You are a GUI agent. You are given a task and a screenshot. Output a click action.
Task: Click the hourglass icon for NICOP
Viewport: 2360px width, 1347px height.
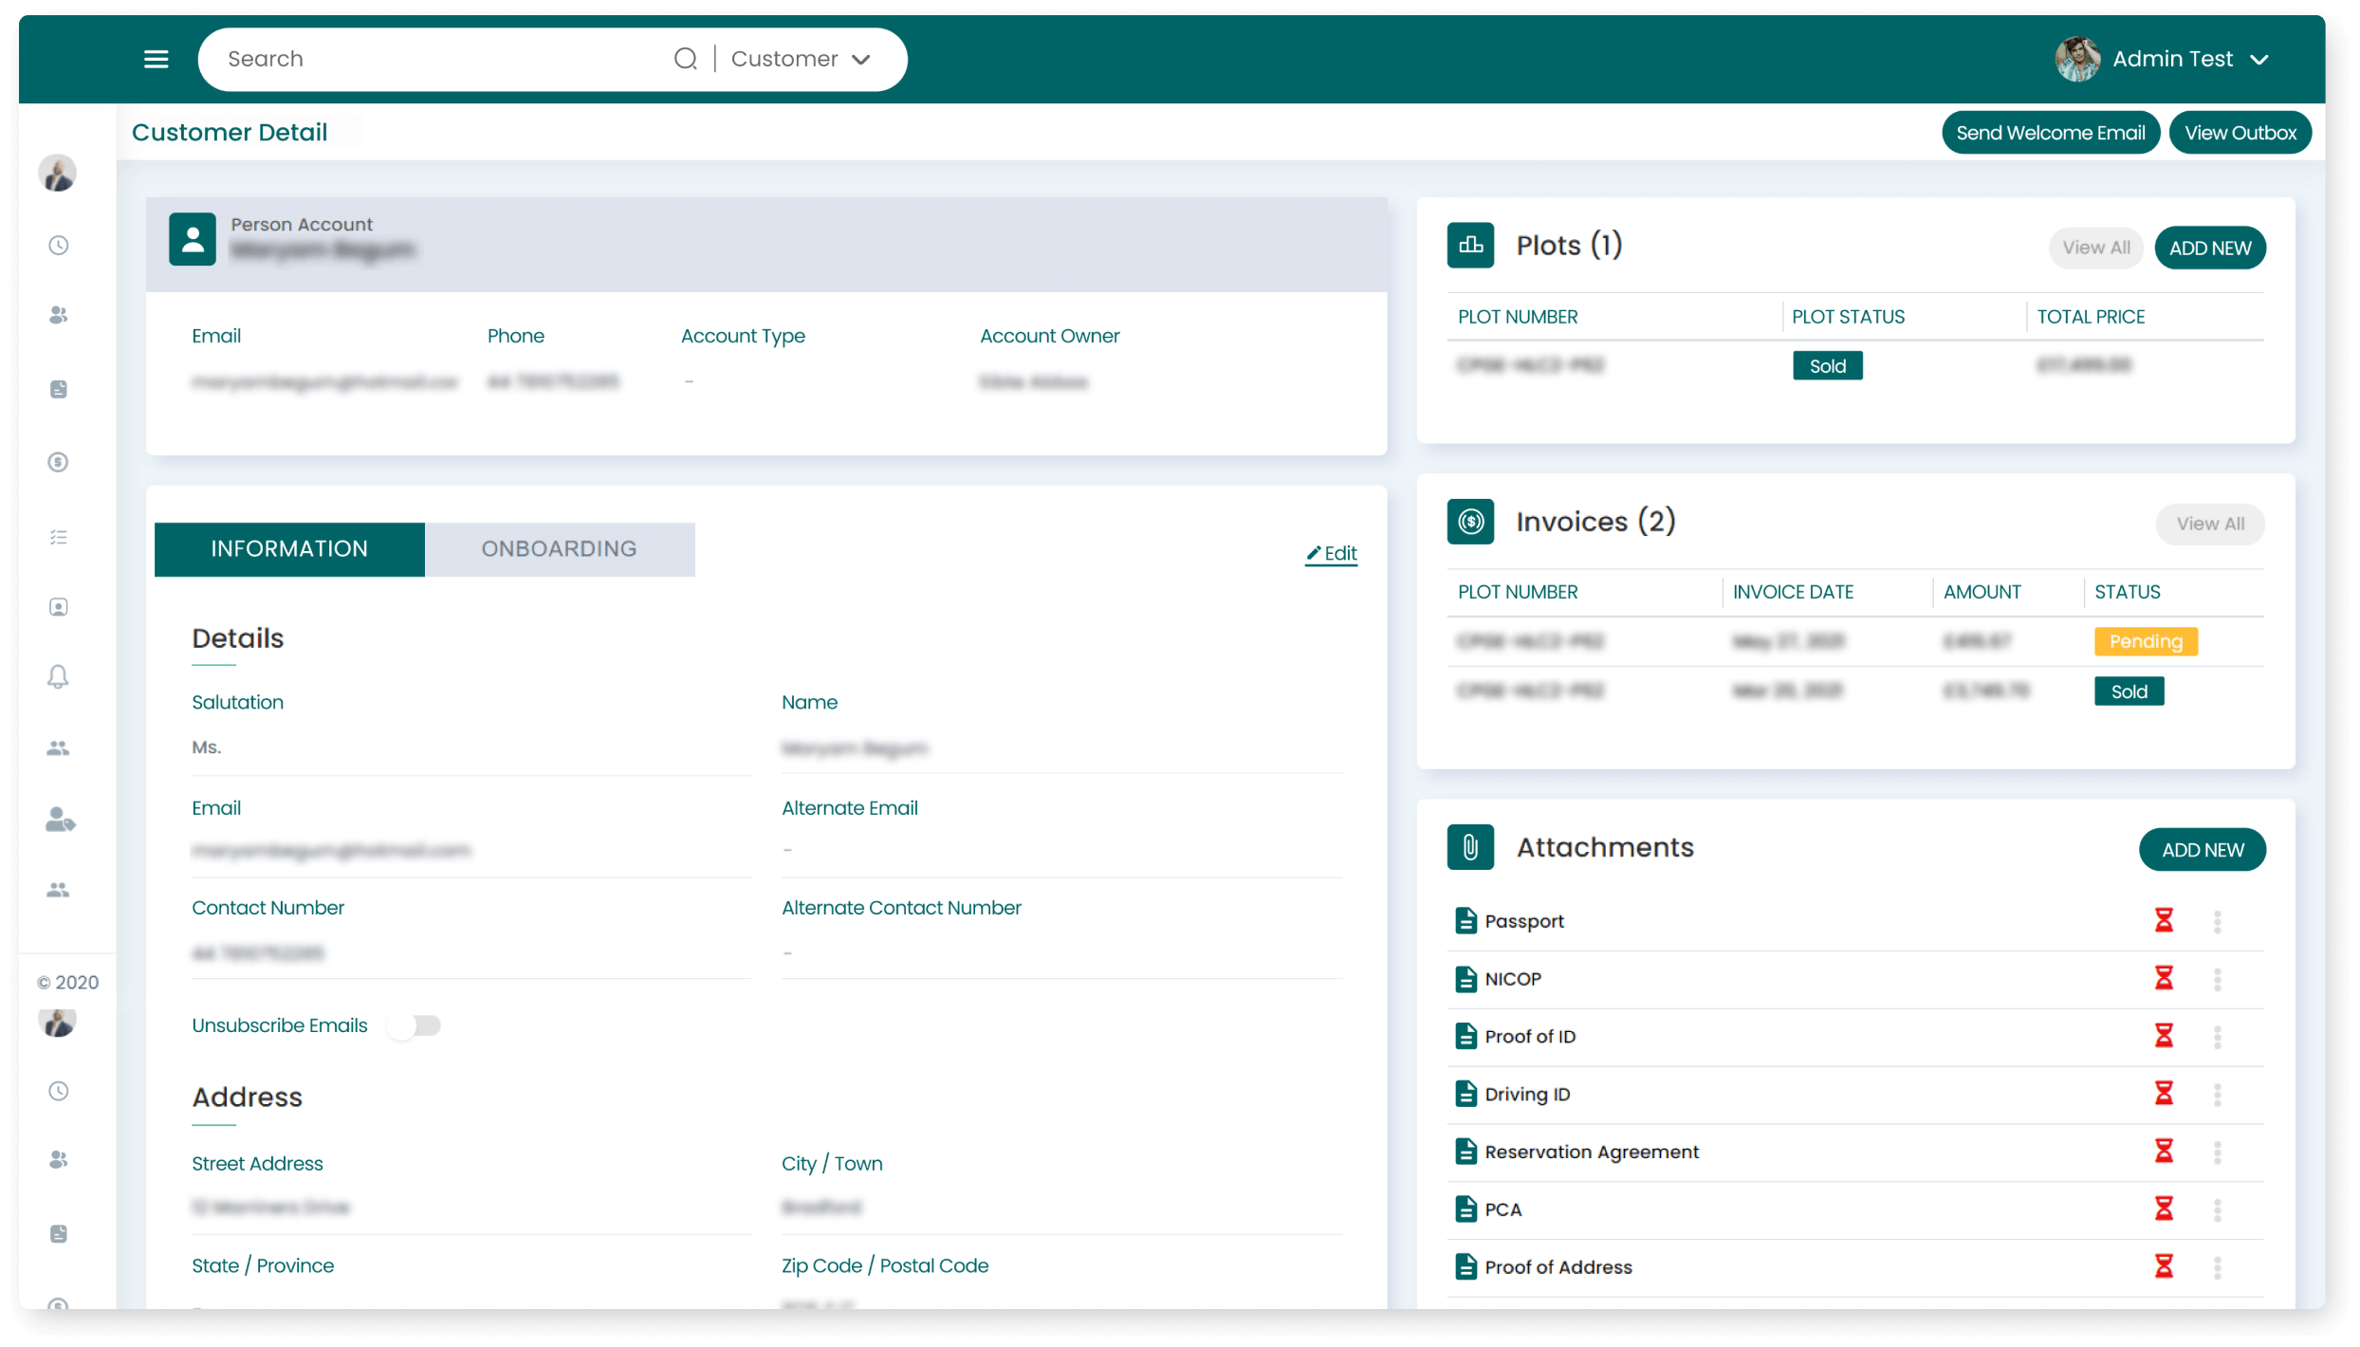pyautogui.click(x=2164, y=978)
